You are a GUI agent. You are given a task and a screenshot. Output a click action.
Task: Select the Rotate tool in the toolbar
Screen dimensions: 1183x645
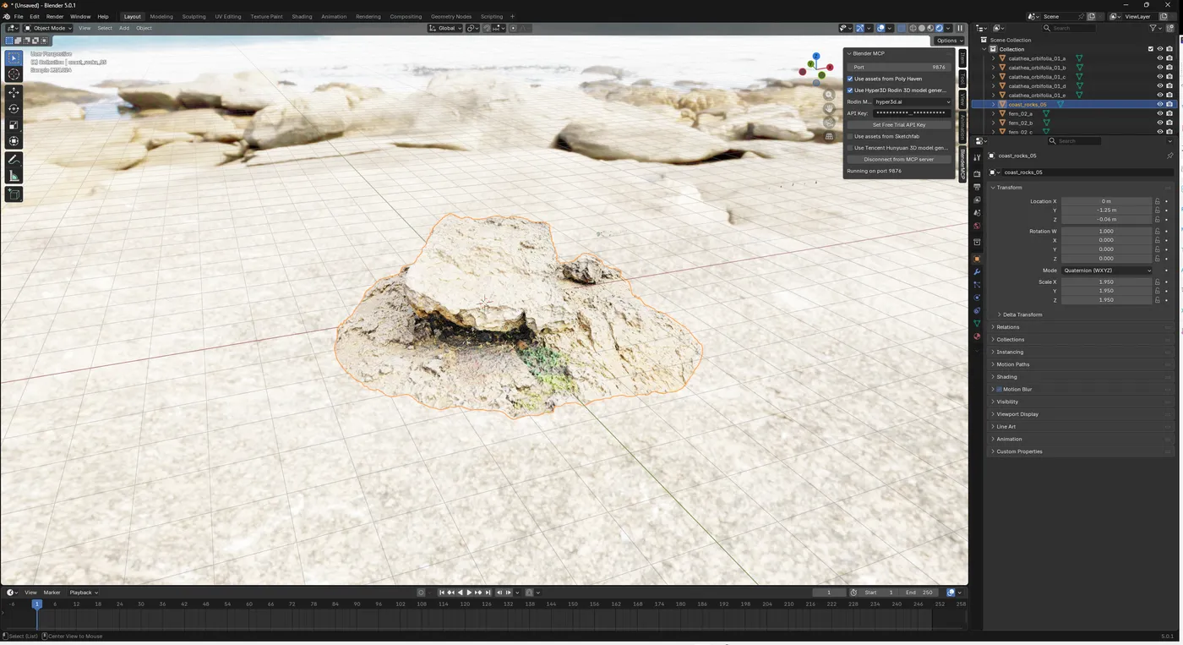coord(14,108)
